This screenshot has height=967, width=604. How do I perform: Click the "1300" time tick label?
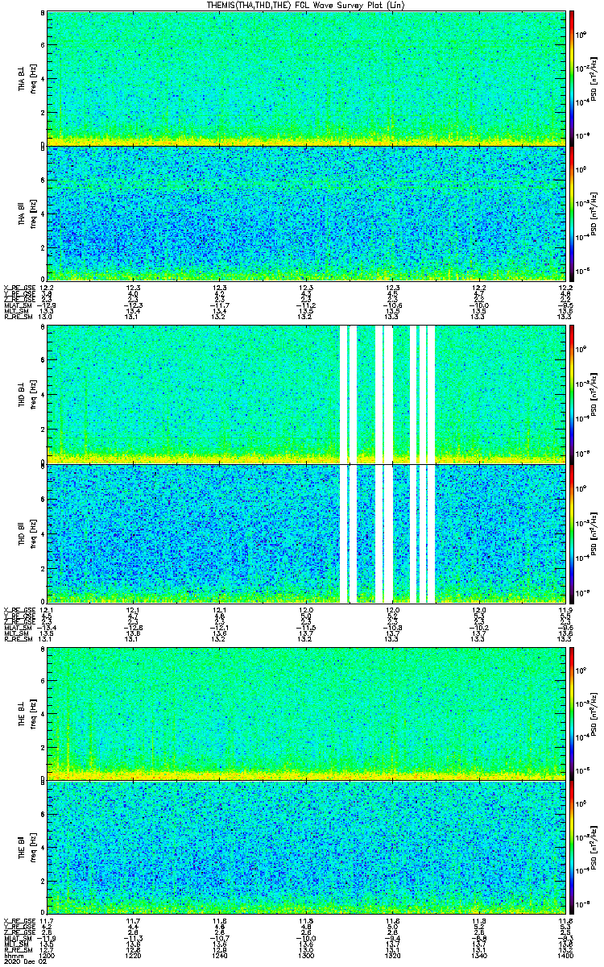[305, 956]
